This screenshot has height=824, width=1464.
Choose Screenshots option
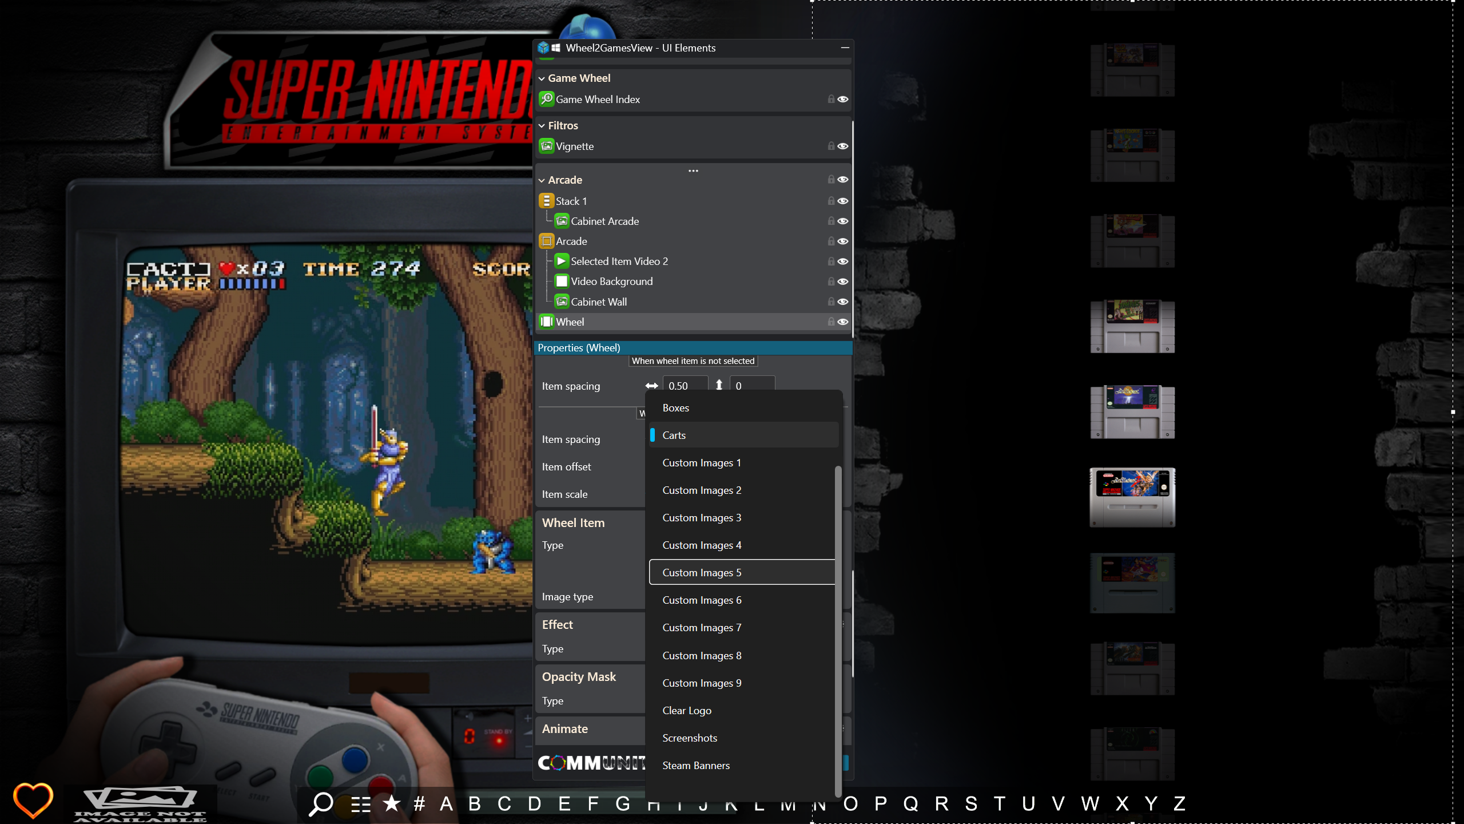point(742,738)
